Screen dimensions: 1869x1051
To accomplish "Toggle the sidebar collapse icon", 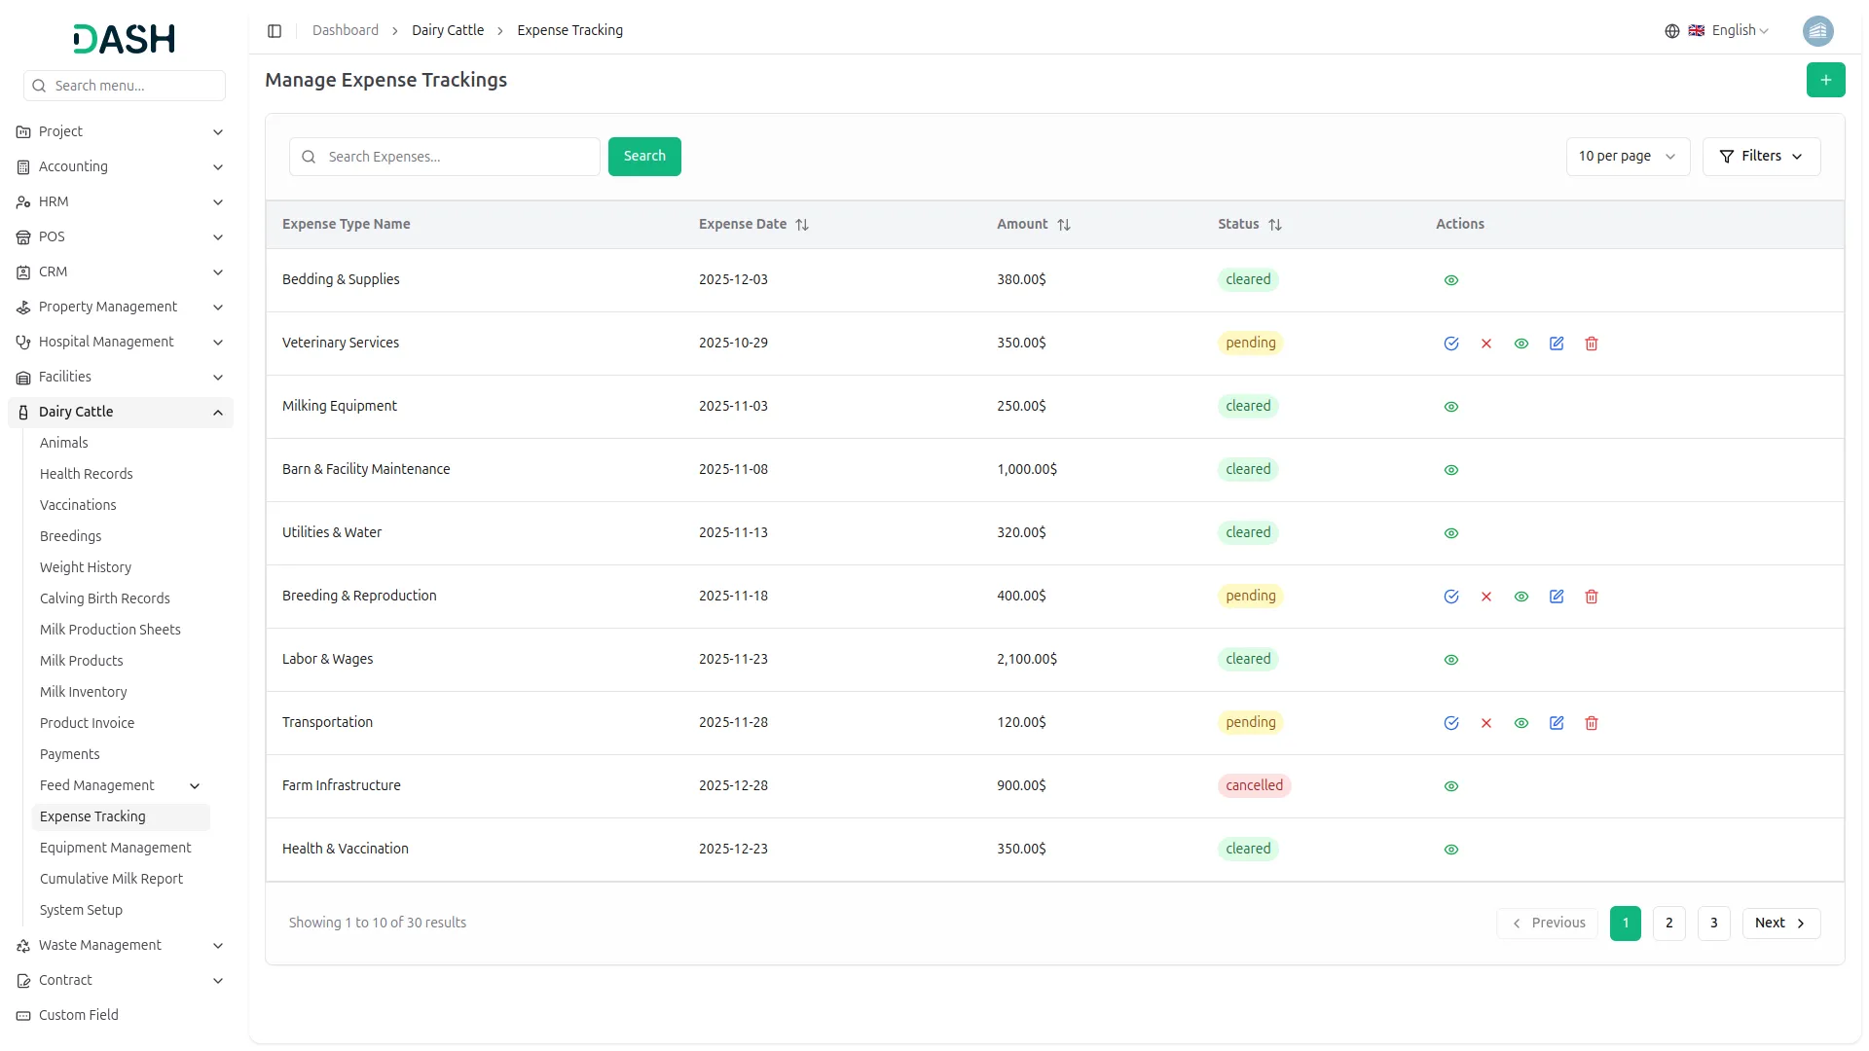I will coord(275,31).
